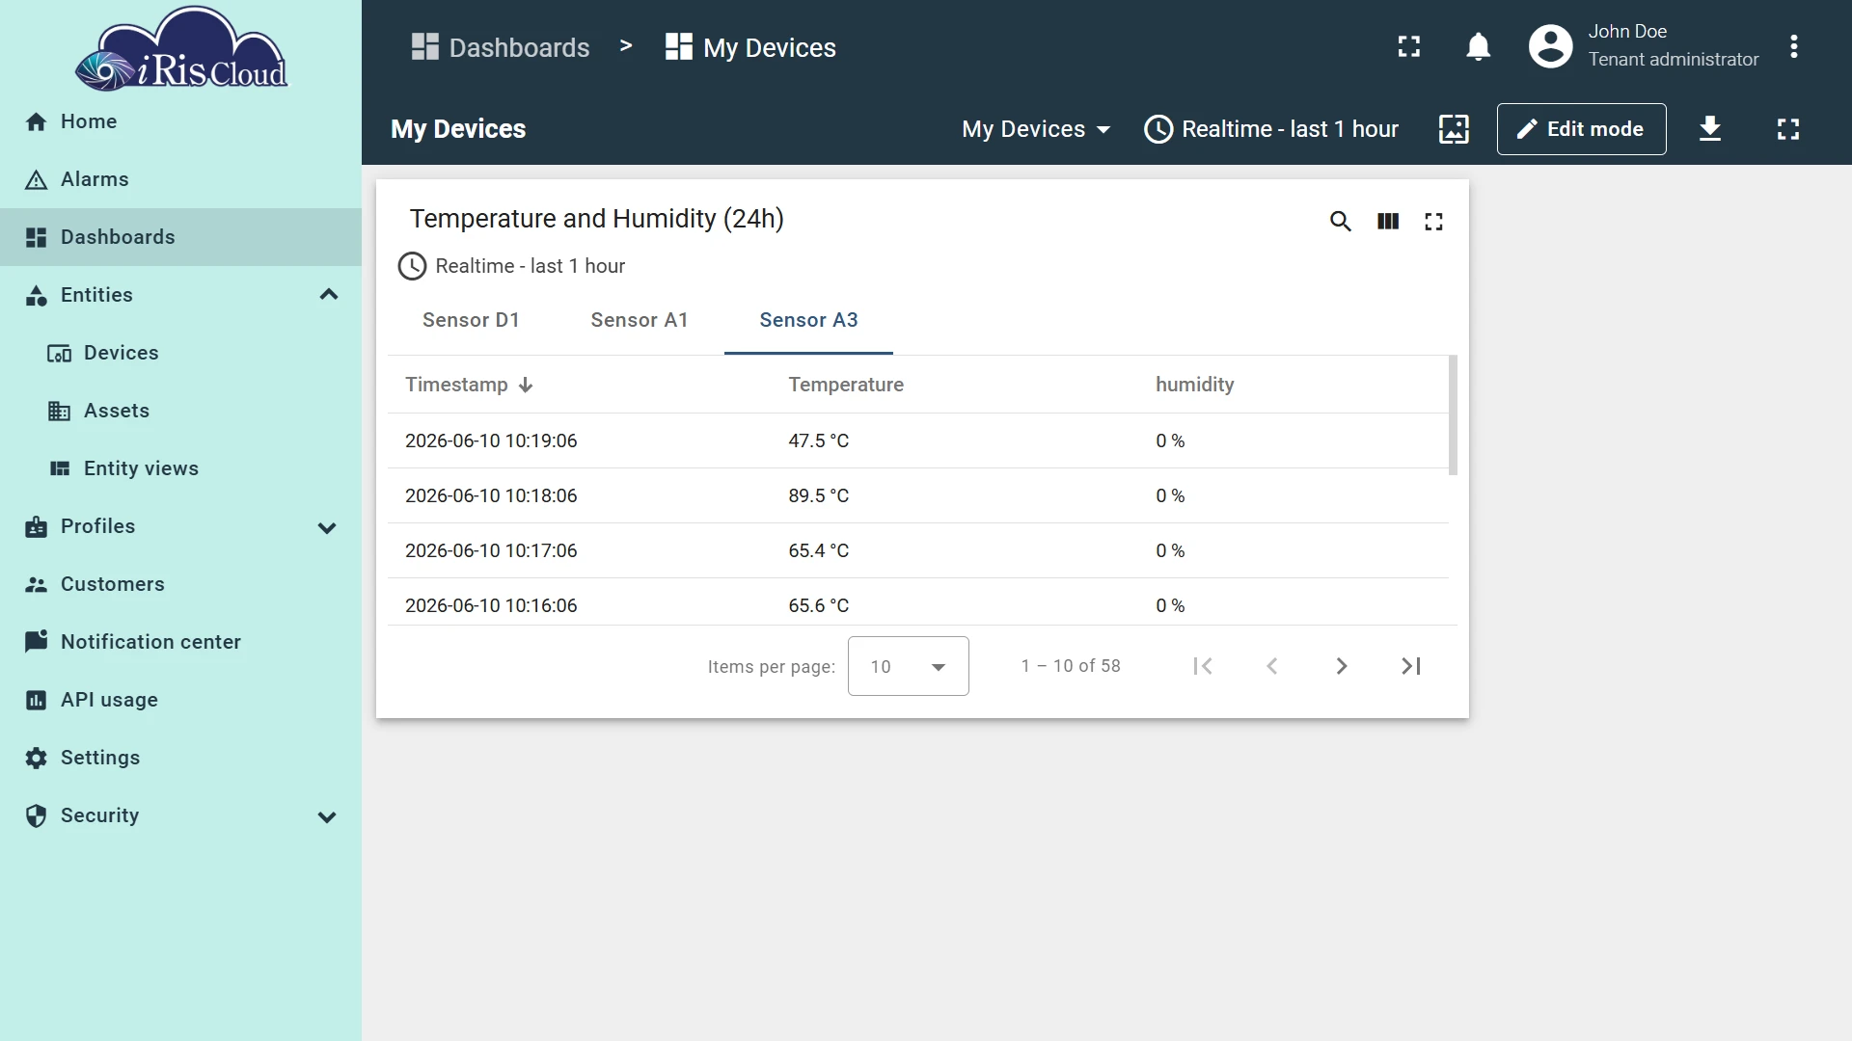This screenshot has height=1041, width=1852.
Task: Expand the Temperature and Humidity widget fullscreen
Action: point(1433,222)
